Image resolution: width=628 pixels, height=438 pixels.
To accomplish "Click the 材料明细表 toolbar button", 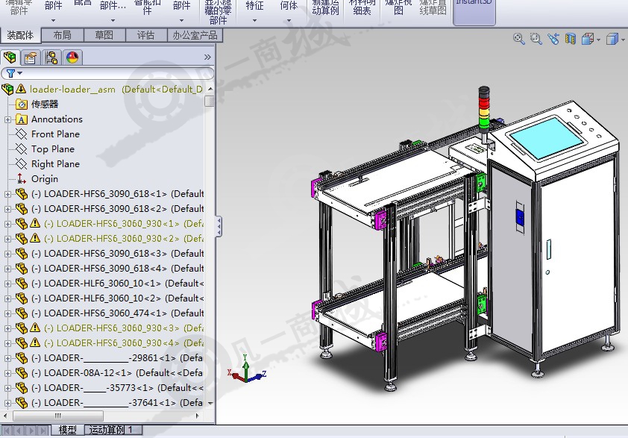I will [x=362, y=8].
